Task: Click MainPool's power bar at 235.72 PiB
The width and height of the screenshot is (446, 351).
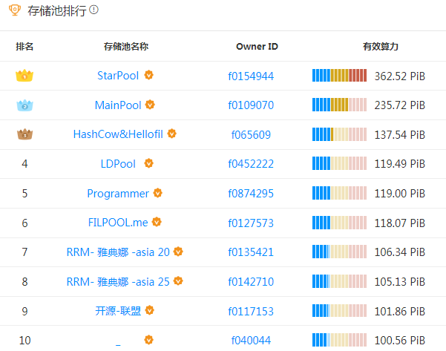Action: point(339,105)
